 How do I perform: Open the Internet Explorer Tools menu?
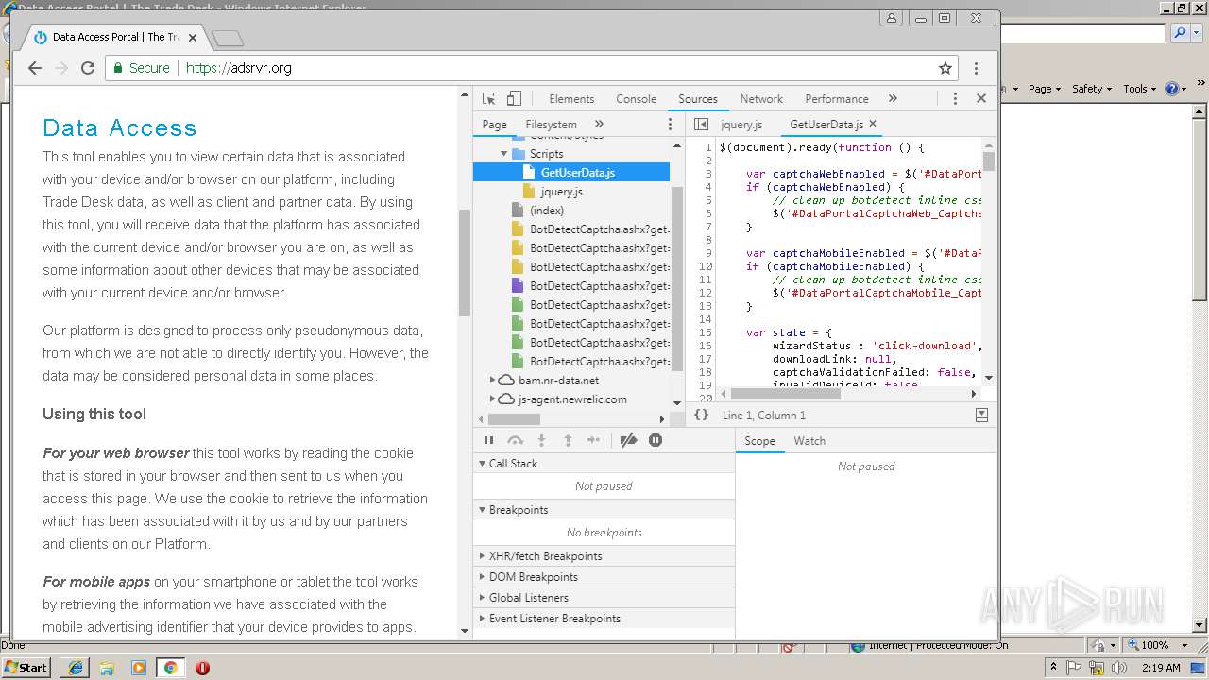coord(1140,89)
